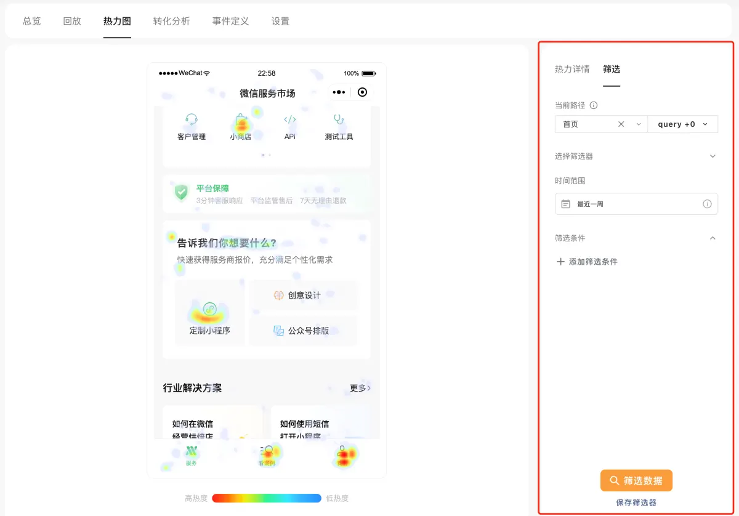Image resolution: width=739 pixels, height=516 pixels.
Task: Switch to the 热力详情 panel tab
Action: (572, 69)
